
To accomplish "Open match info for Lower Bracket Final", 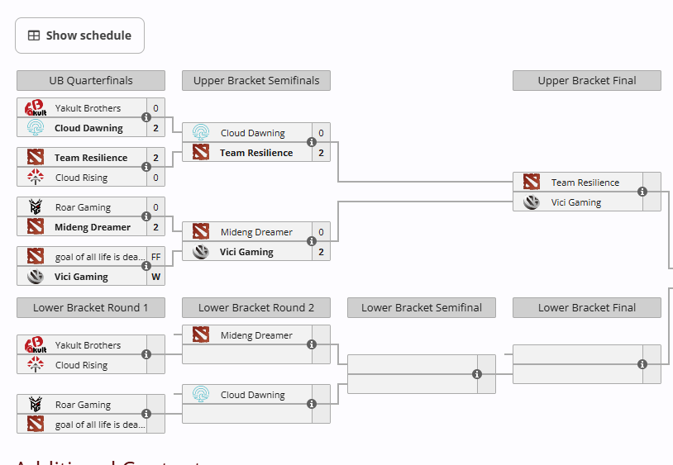I will (642, 364).
